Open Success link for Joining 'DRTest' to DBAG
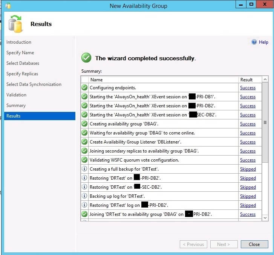Viewport: 274px width, 255px height. coord(248,214)
